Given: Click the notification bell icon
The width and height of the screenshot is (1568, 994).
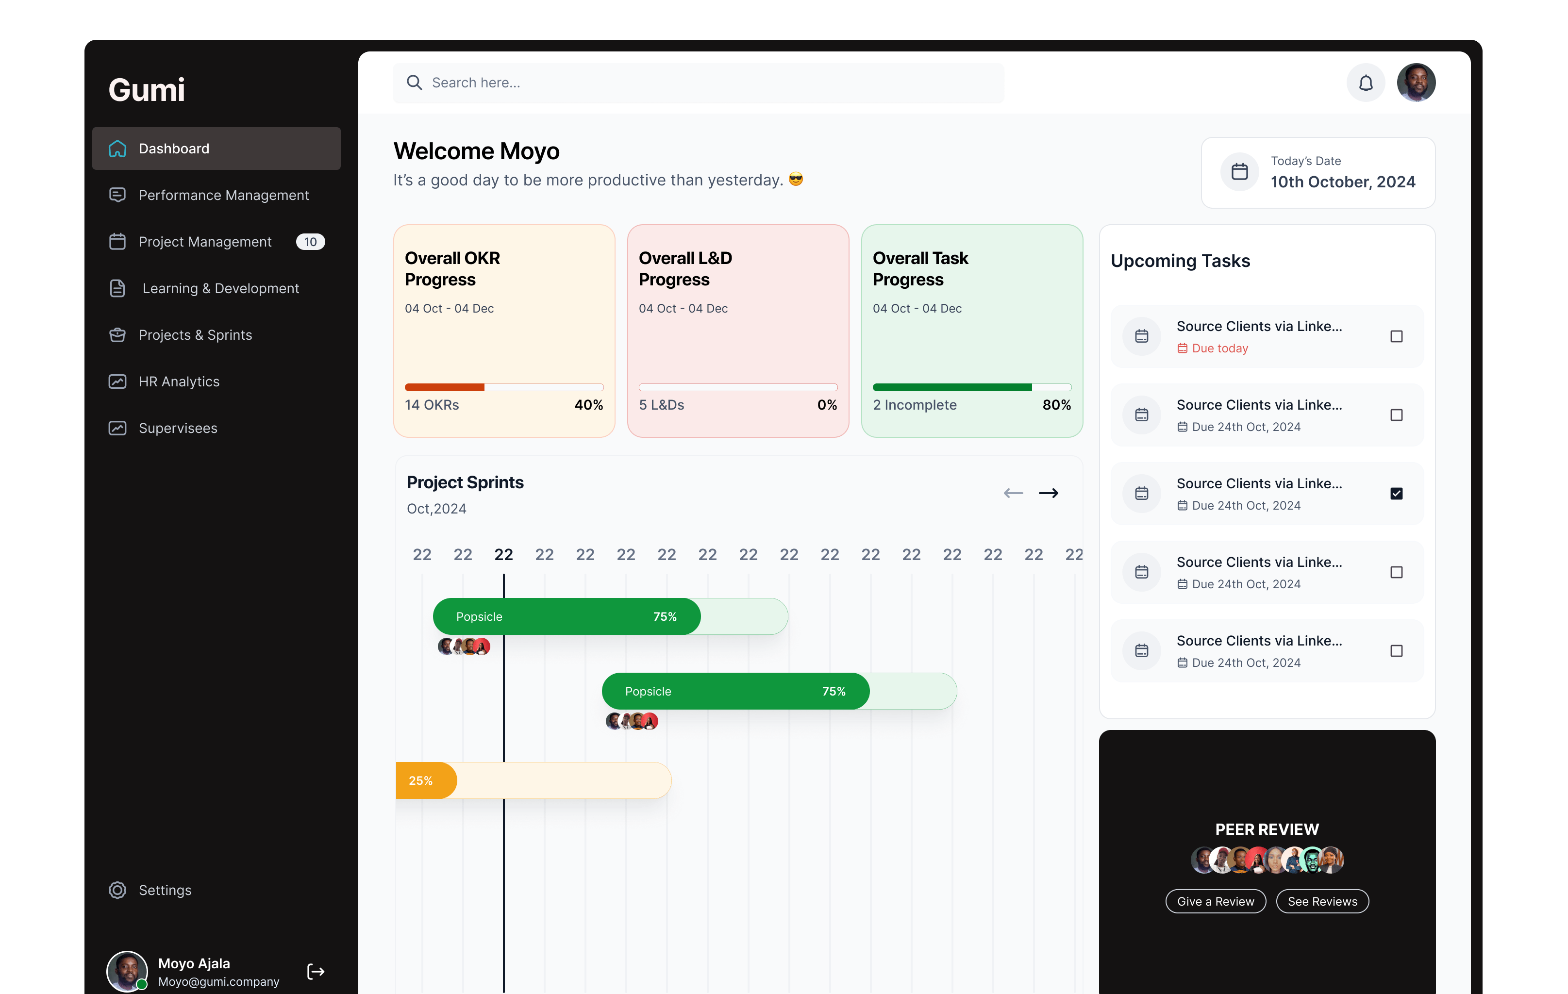Looking at the screenshot, I should tap(1366, 83).
